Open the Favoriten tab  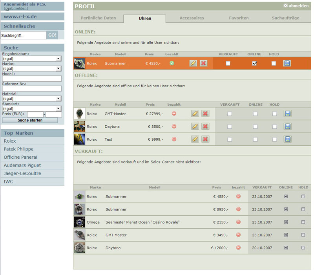point(239,18)
